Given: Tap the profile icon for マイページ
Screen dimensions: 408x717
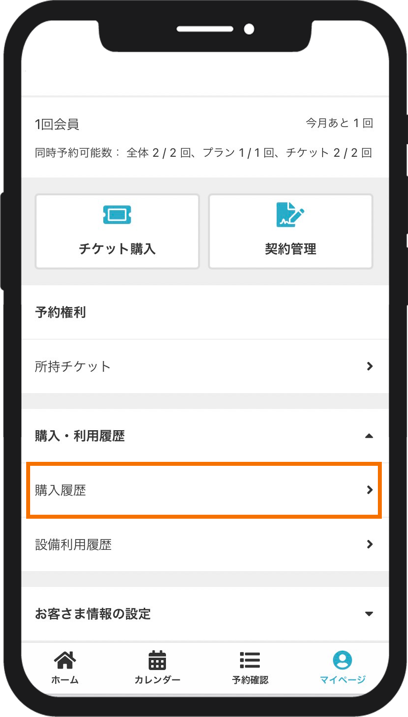Looking at the screenshot, I should (x=342, y=660).
